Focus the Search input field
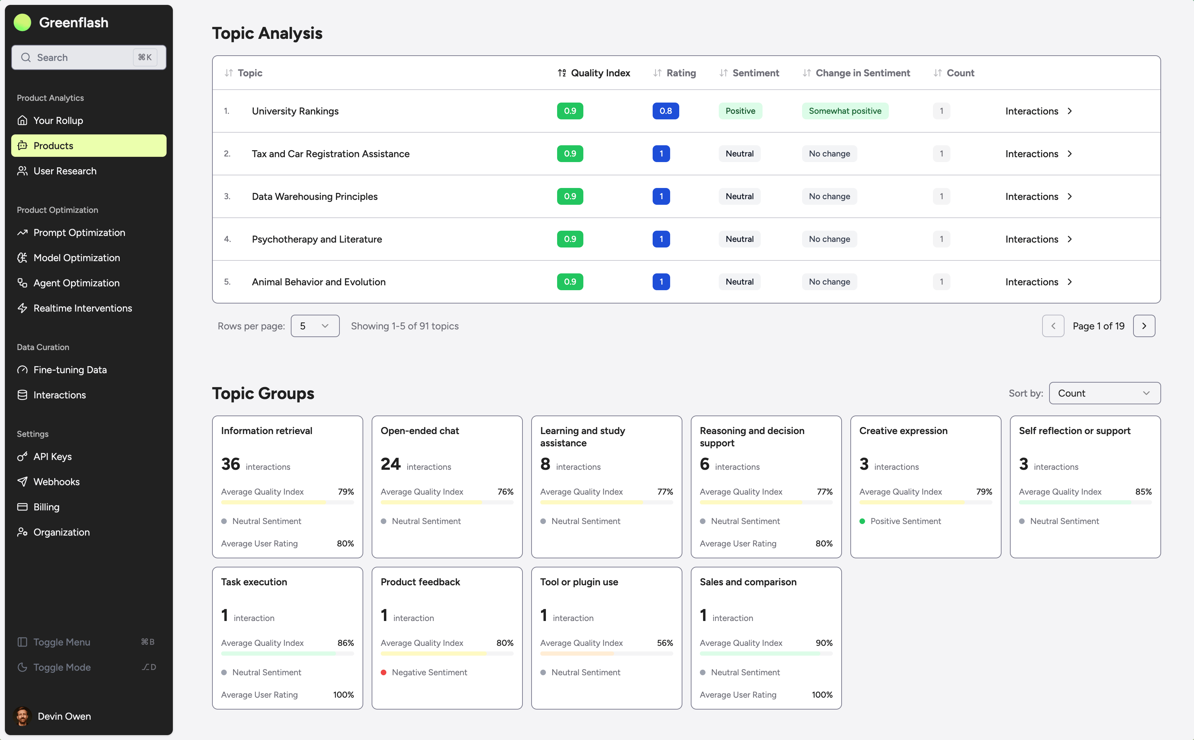 click(x=89, y=57)
